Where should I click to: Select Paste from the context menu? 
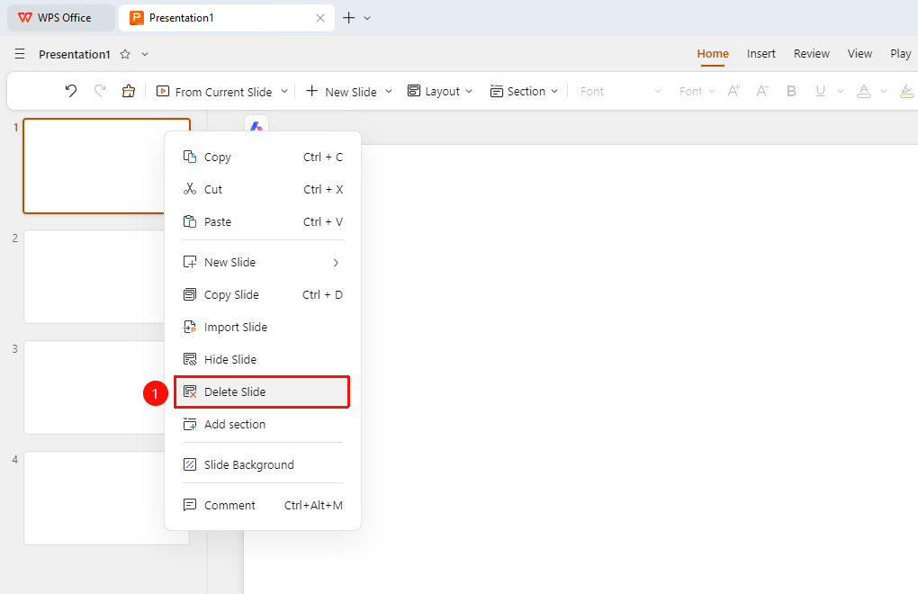click(x=263, y=221)
